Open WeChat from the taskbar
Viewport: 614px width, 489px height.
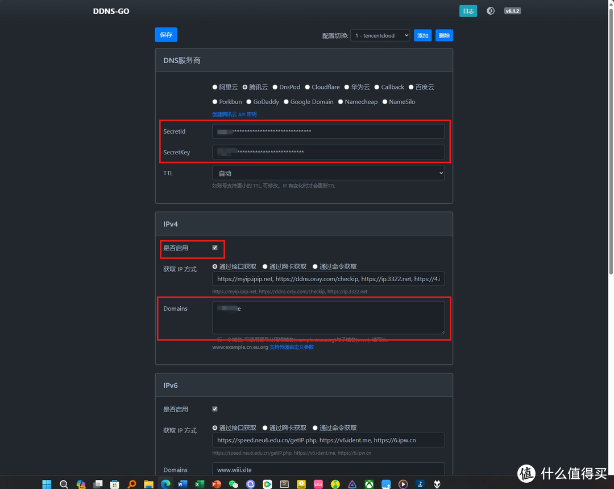tap(234, 484)
